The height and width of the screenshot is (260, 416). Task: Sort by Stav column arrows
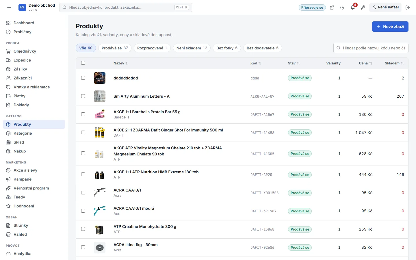[x=298, y=63]
